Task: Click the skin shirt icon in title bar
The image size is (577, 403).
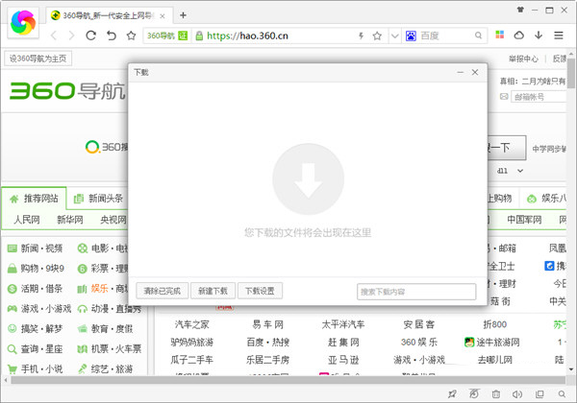Action: 520,10
